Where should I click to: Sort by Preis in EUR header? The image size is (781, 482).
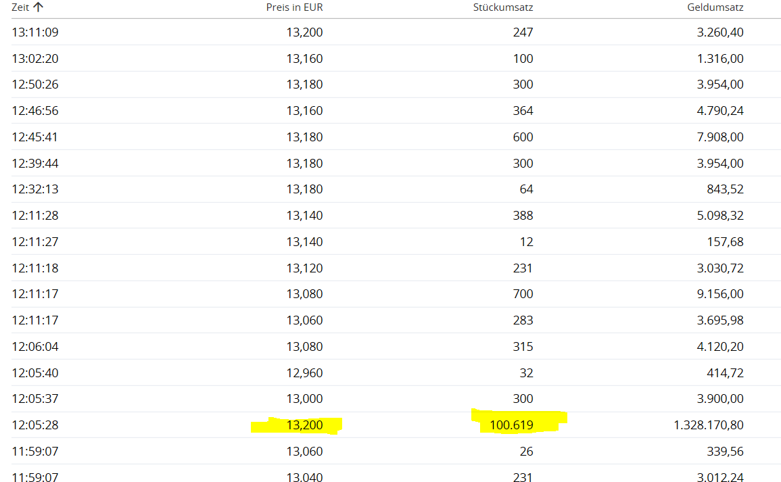(294, 7)
